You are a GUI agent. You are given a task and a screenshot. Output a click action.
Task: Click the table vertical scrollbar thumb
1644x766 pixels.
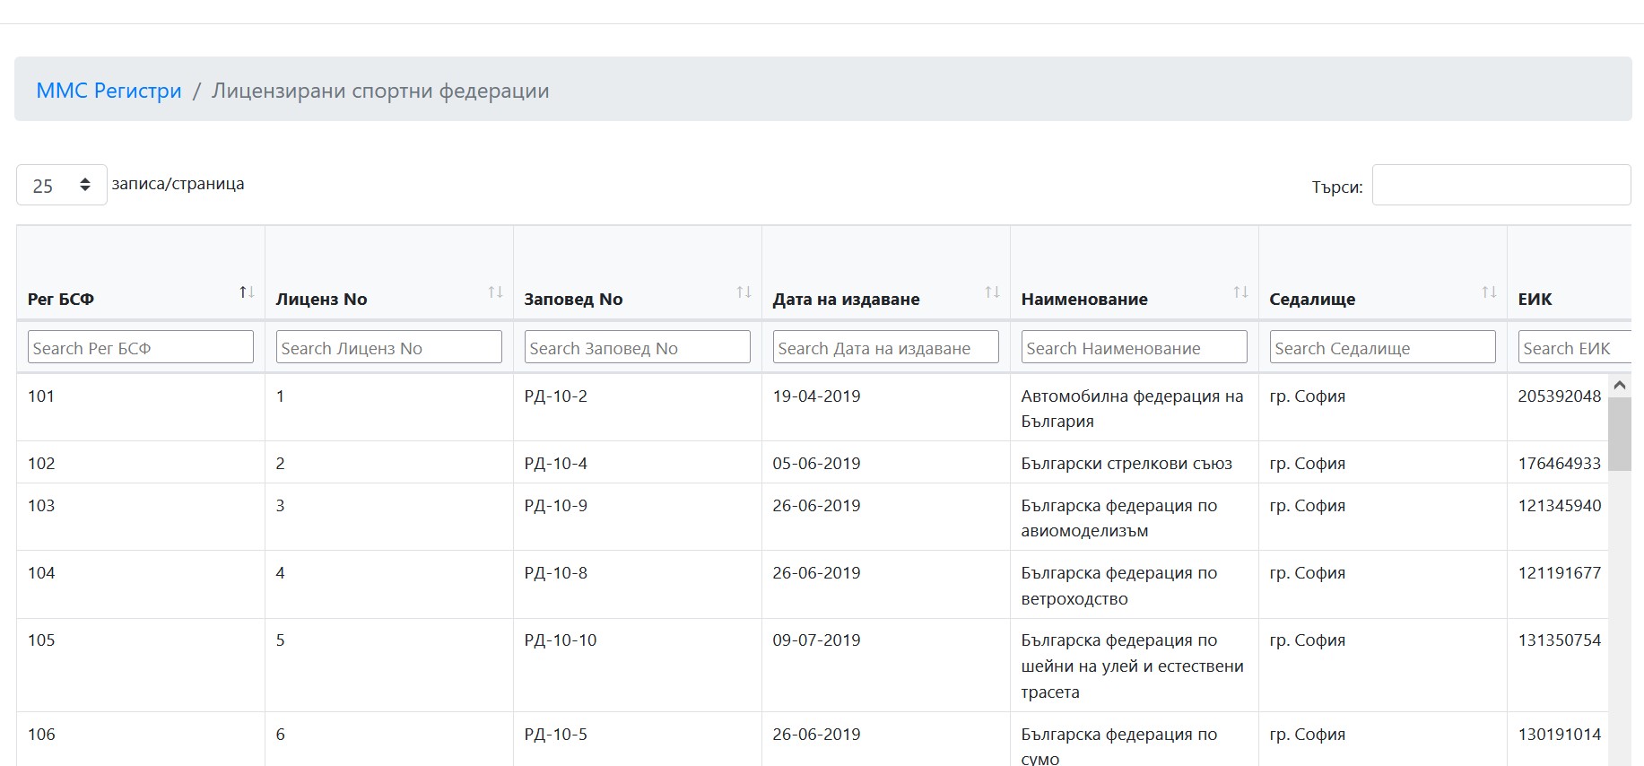(x=1619, y=434)
